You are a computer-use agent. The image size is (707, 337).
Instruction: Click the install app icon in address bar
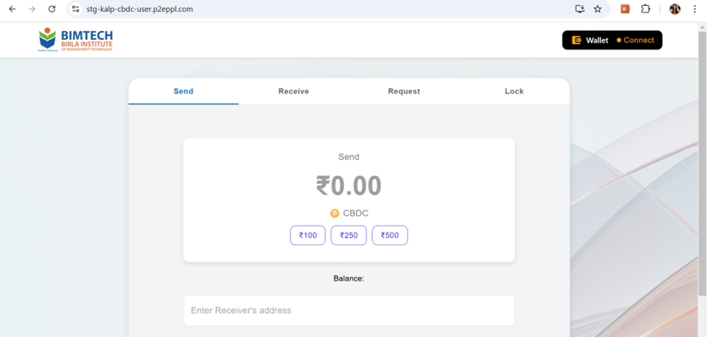tap(579, 9)
